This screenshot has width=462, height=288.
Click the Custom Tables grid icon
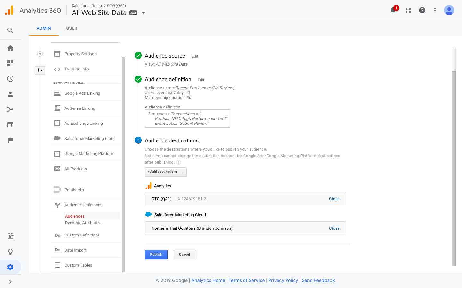click(57, 265)
